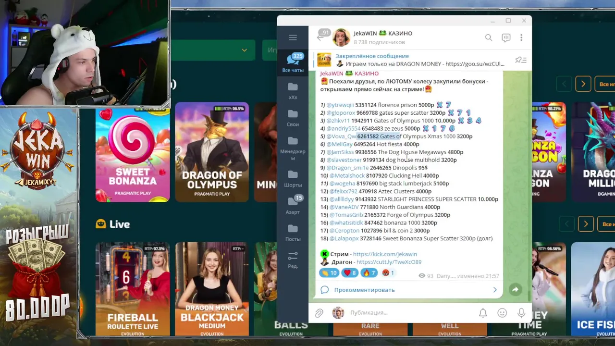Open the three-dot channel menu
The height and width of the screenshot is (346, 615).
tap(521, 37)
